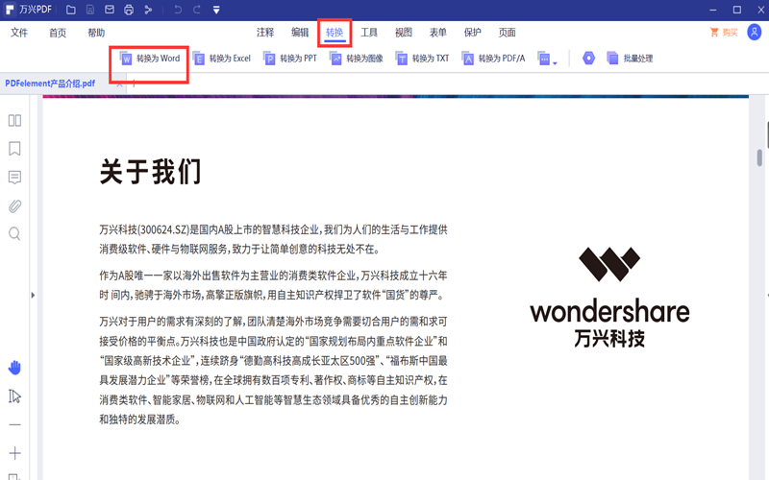The height and width of the screenshot is (480, 769).
Task: Click the vertical scrollbar thumb
Action: pos(759,156)
